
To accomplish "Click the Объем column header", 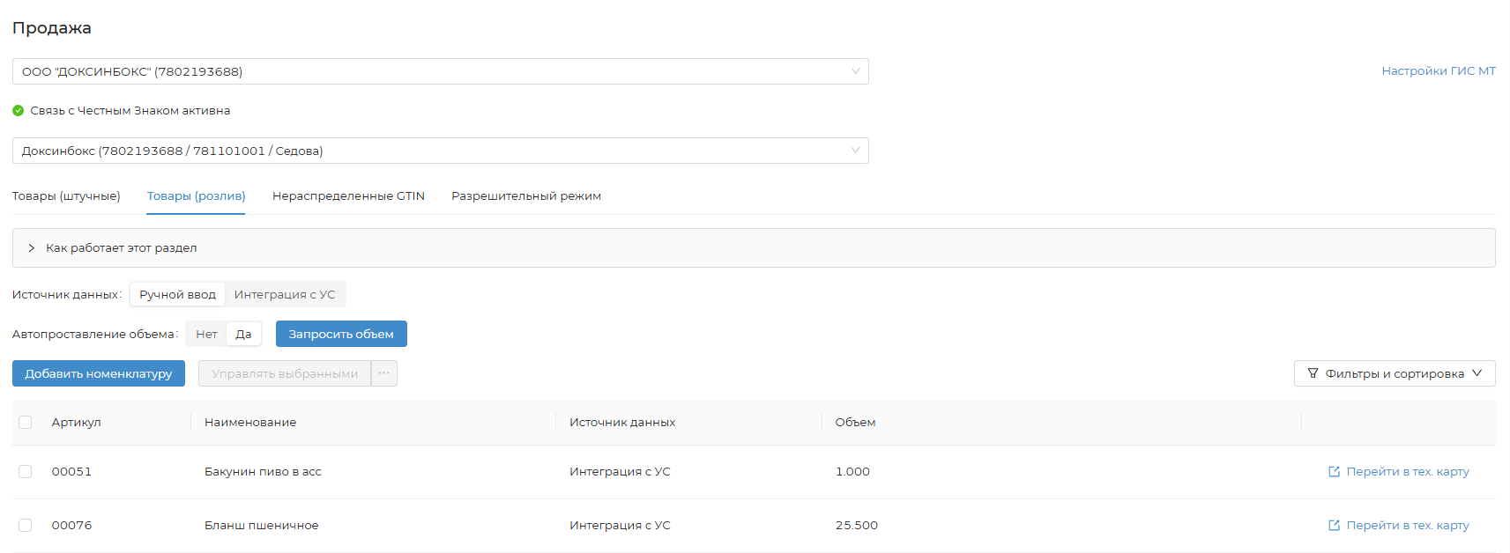I will pos(855,423).
